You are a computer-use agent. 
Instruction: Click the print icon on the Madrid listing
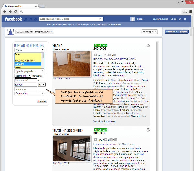[148, 45]
